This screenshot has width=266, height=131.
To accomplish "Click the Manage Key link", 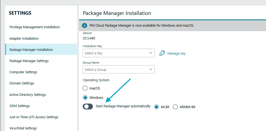I will tap(176, 54).
